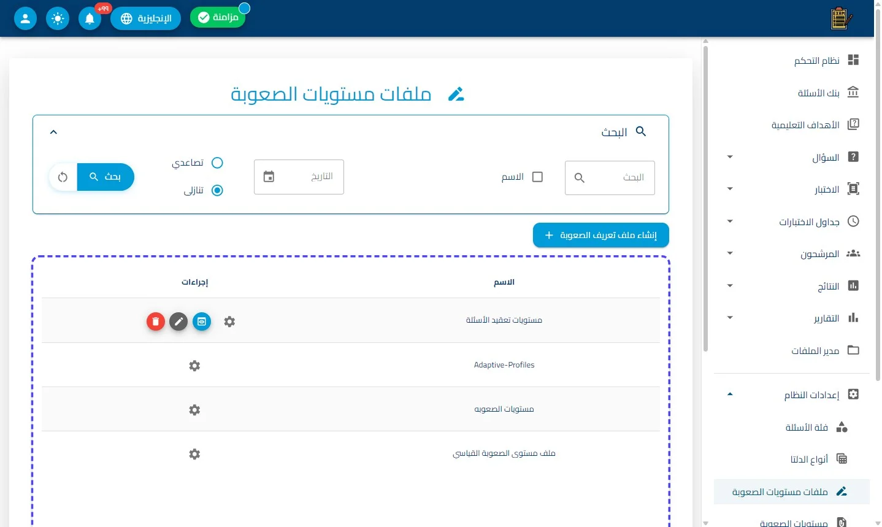Edit the مستويات تعقيد الأسئلة profile
The height and width of the screenshot is (527, 882).
click(178, 321)
